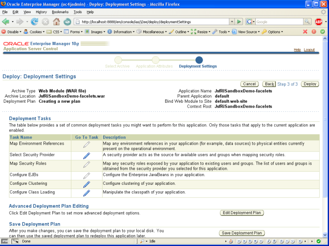Open the Edit menu
This screenshot has height=246, width=329.
coord(15,12)
